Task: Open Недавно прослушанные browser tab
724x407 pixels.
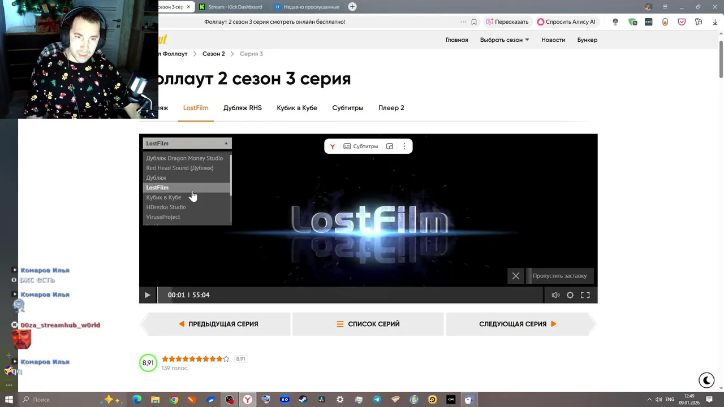Action: pos(308,7)
